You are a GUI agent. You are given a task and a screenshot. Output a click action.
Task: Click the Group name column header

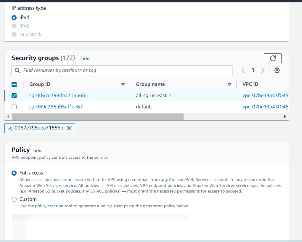pyautogui.click(x=150, y=84)
